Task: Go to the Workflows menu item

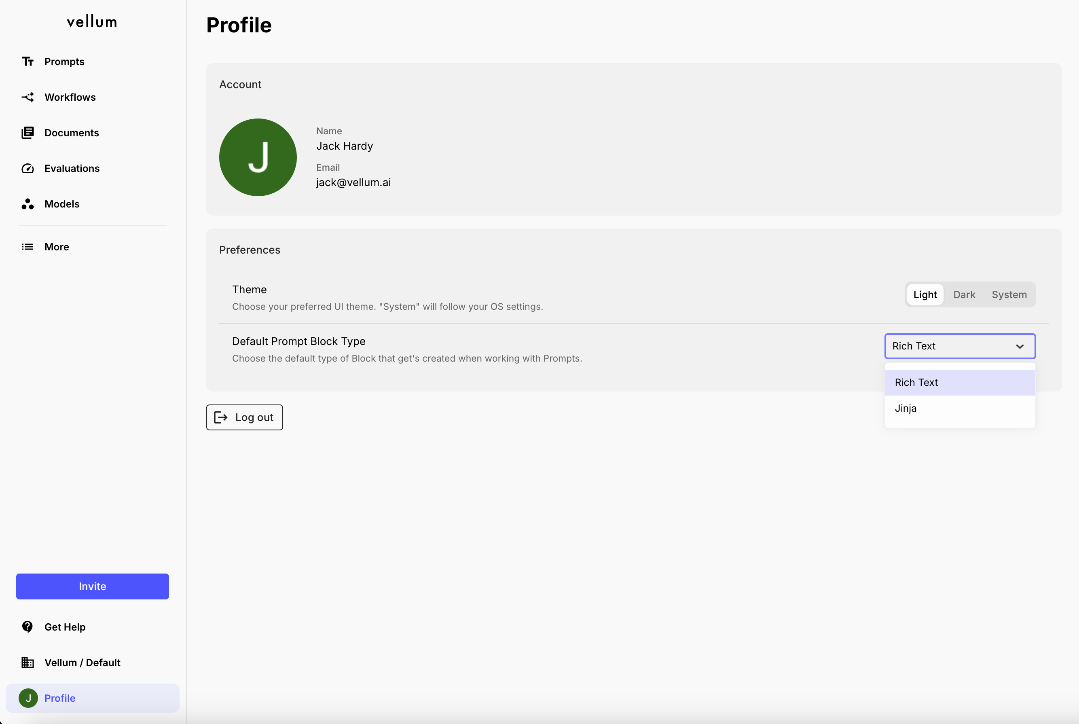Action: pyautogui.click(x=70, y=97)
